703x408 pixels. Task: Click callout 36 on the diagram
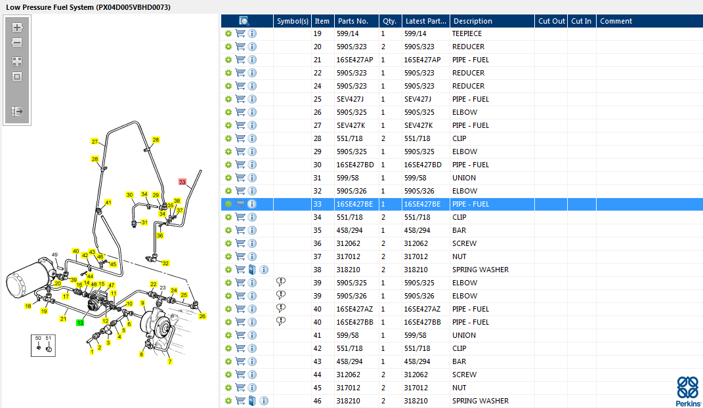pos(160,235)
